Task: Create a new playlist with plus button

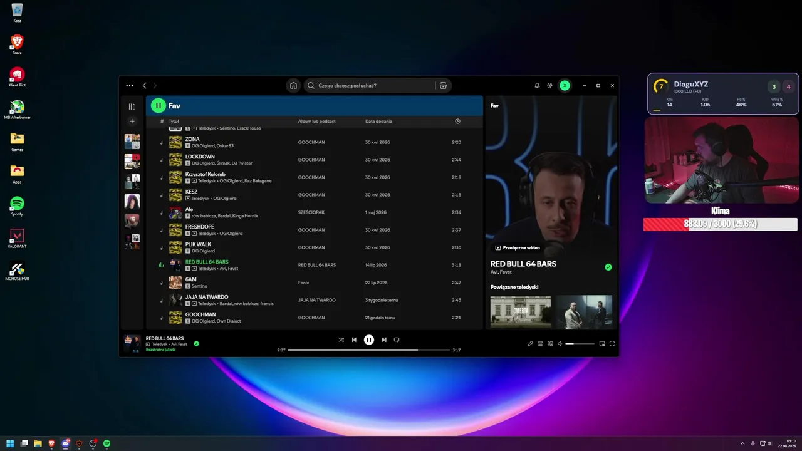Action: 132,122
